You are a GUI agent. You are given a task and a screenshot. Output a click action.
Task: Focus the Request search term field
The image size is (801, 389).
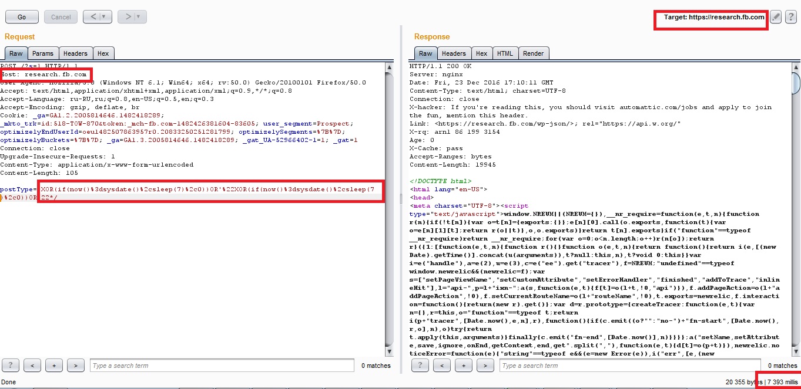click(223, 366)
